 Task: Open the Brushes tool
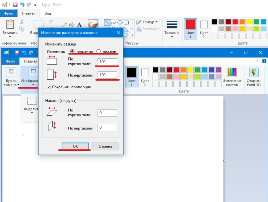(x=93, y=25)
